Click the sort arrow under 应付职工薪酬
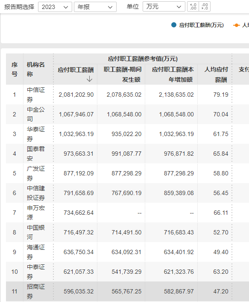Screen dimensions: 249x302 coord(89,79)
